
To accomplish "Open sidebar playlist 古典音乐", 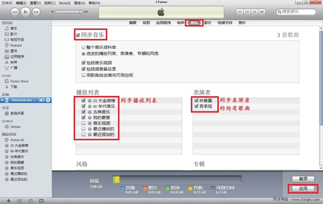I will [x=17, y=157].
